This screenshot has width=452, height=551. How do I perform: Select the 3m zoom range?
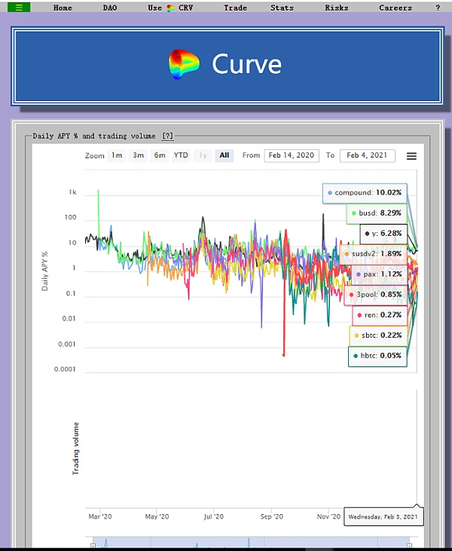[x=138, y=155]
